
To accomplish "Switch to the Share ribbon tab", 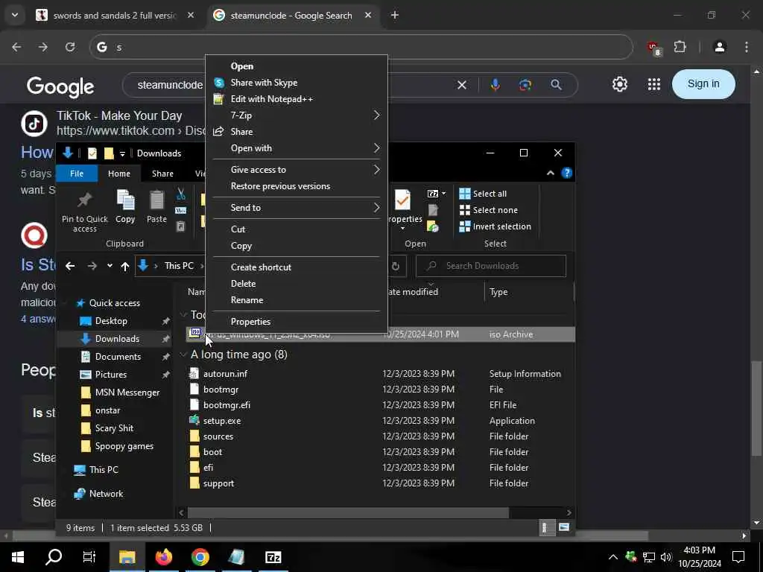I will (162, 174).
